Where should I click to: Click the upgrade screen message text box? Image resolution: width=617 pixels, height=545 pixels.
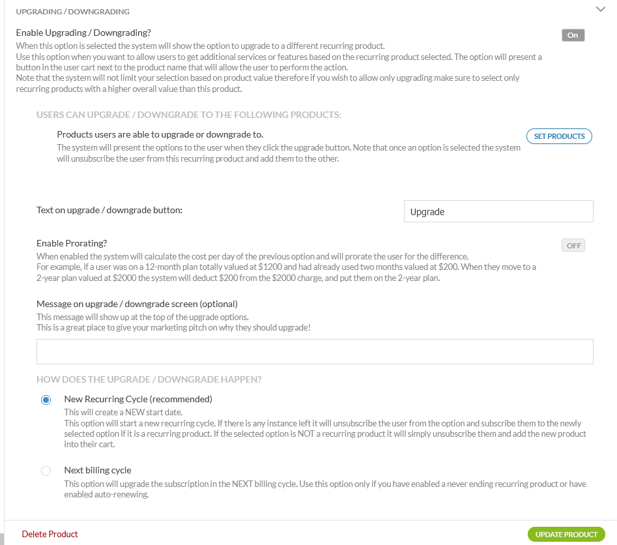tap(315, 351)
